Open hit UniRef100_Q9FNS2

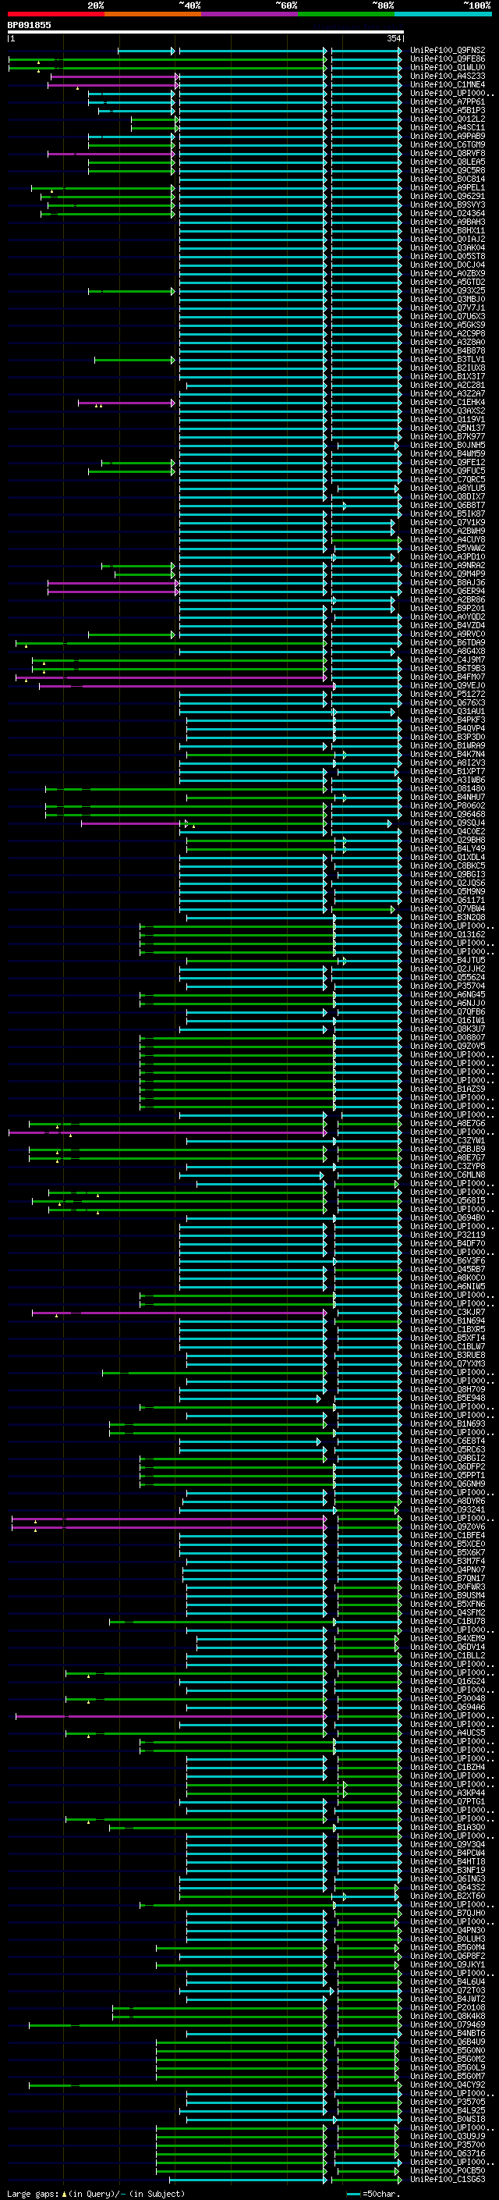pos(447,51)
